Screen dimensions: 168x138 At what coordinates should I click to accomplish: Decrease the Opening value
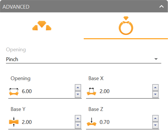point(78,94)
